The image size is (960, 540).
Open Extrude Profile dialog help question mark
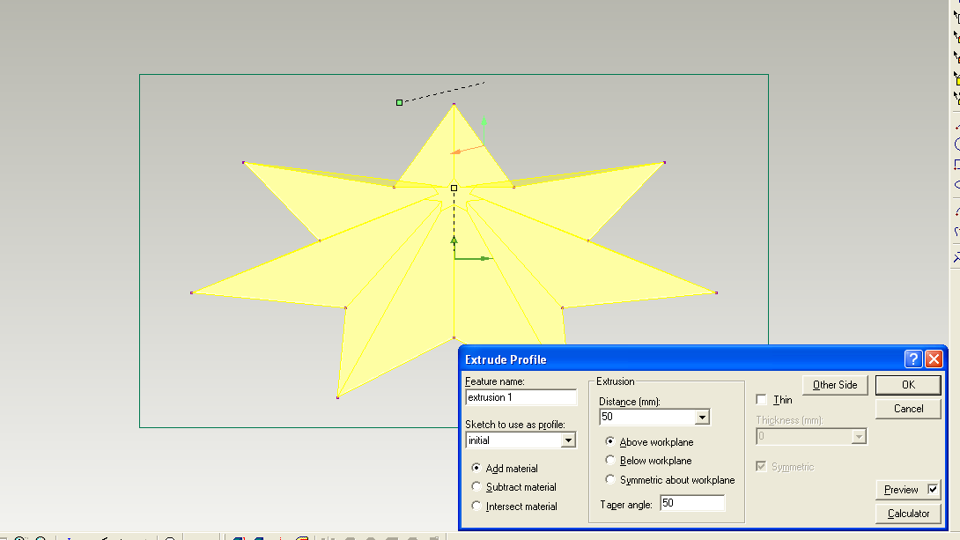click(x=912, y=359)
